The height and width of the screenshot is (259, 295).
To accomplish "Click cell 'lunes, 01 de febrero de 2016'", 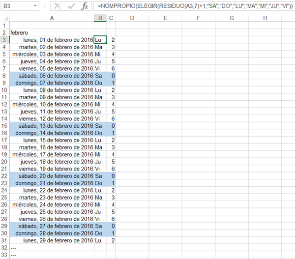I will tap(52, 40).
